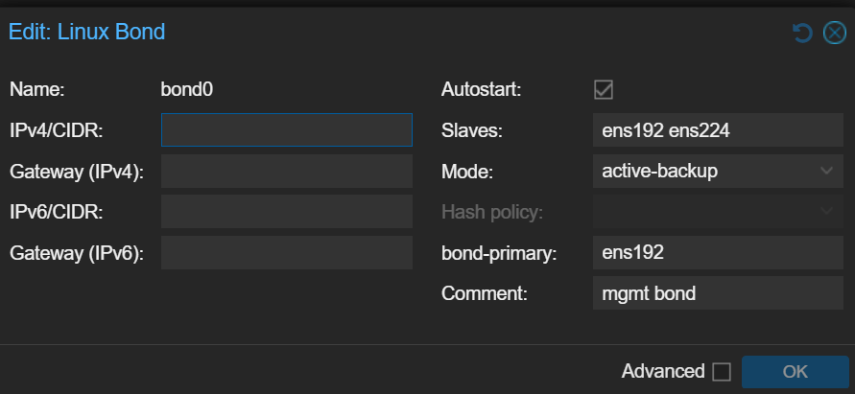
Task: Click the IPv6/CIDR input field
Action: pyautogui.click(x=287, y=212)
